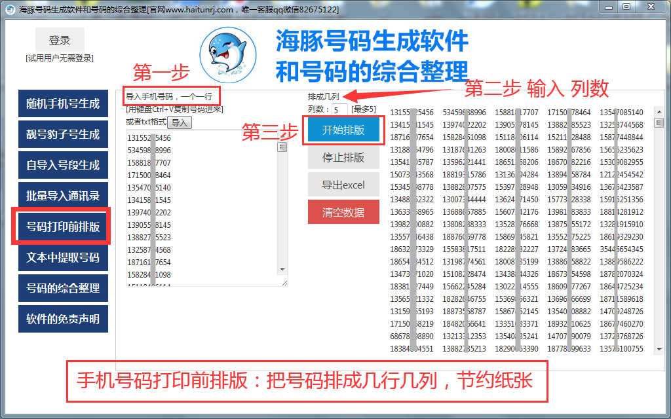Clear everything using 清空数据 button

pyautogui.click(x=343, y=212)
